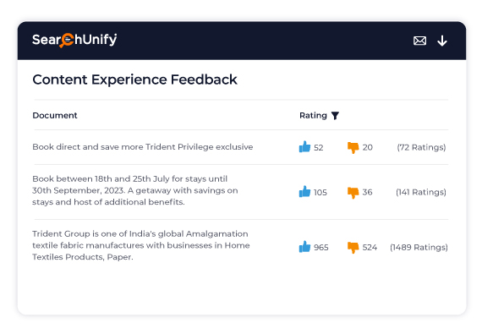Click thumbs up for Trident Privilege document

point(304,147)
